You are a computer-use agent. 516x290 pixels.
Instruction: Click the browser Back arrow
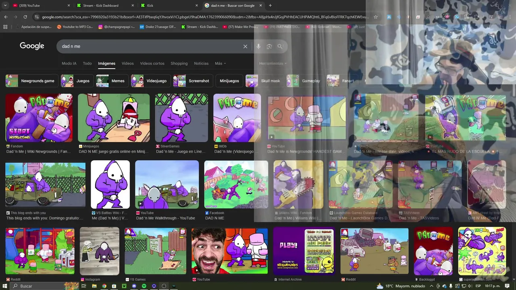6,17
